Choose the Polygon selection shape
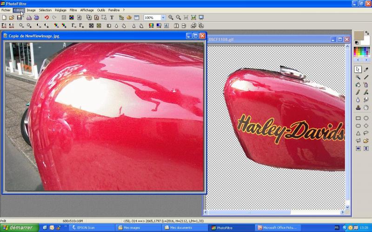 point(358,141)
